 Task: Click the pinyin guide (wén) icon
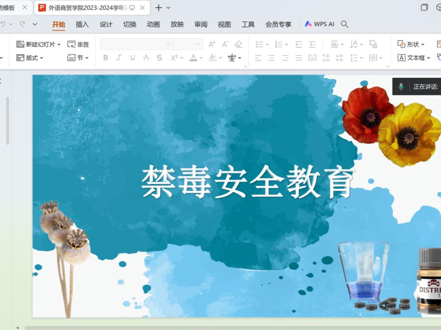point(232,58)
